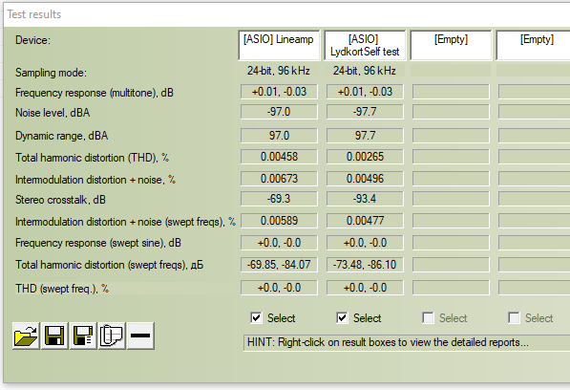
Task: Click stereo crosstalk value -69.3
Action: [279, 199]
